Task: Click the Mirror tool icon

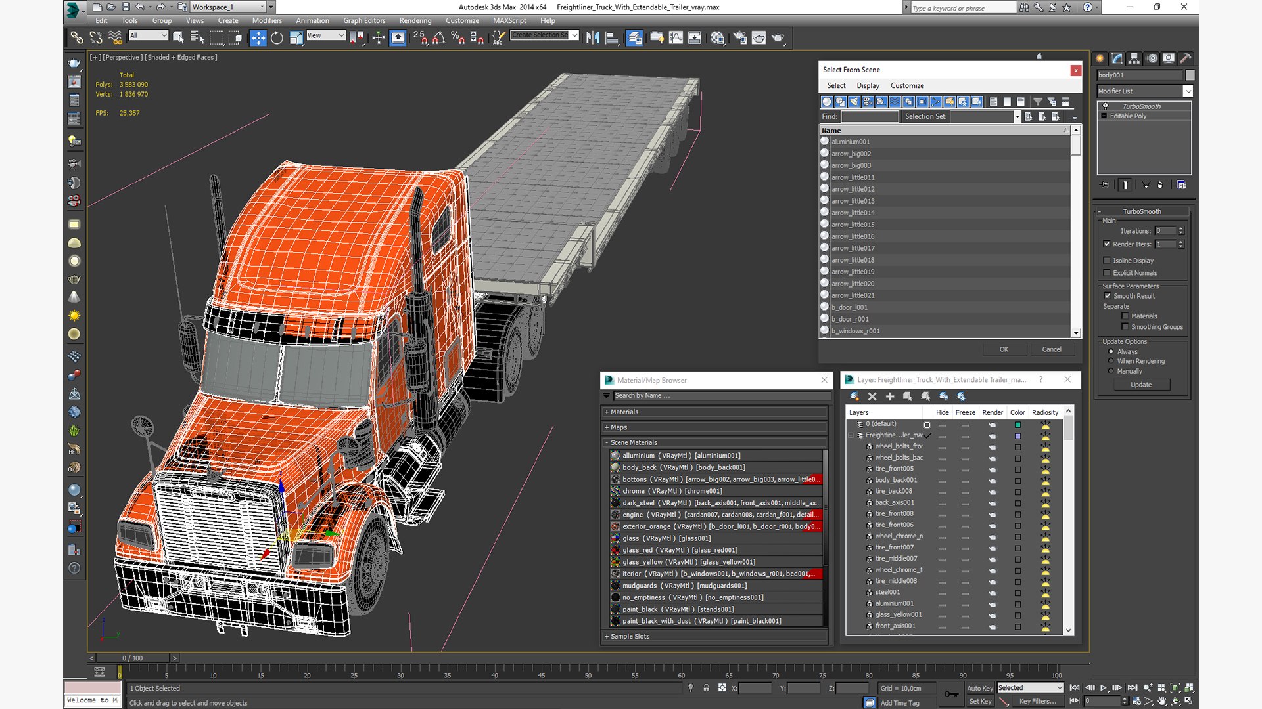Action: click(592, 37)
